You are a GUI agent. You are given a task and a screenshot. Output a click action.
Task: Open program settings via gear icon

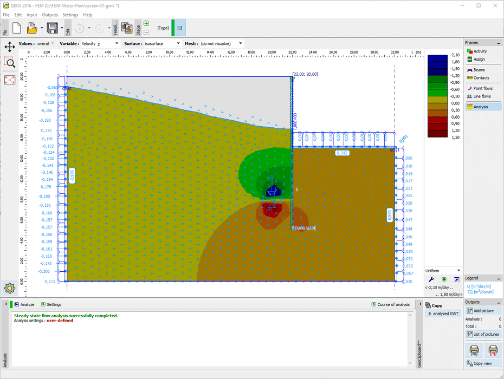coord(9,288)
